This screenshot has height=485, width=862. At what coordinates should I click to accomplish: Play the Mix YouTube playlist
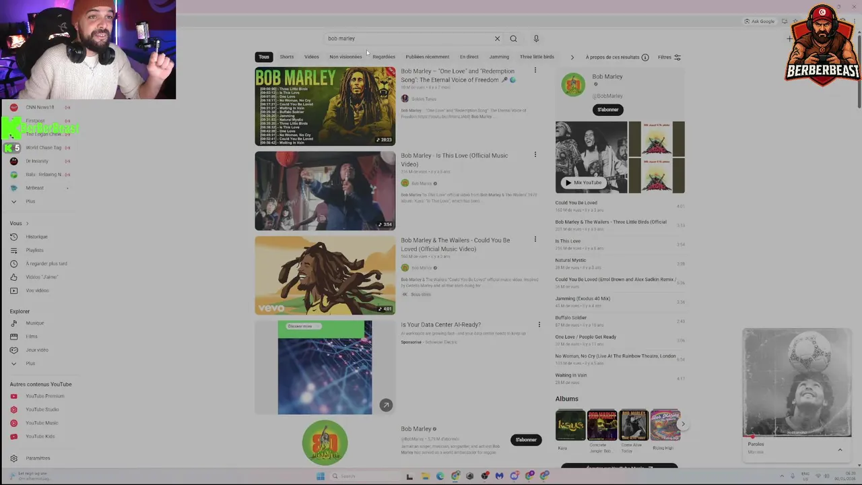click(x=583, y=183)
